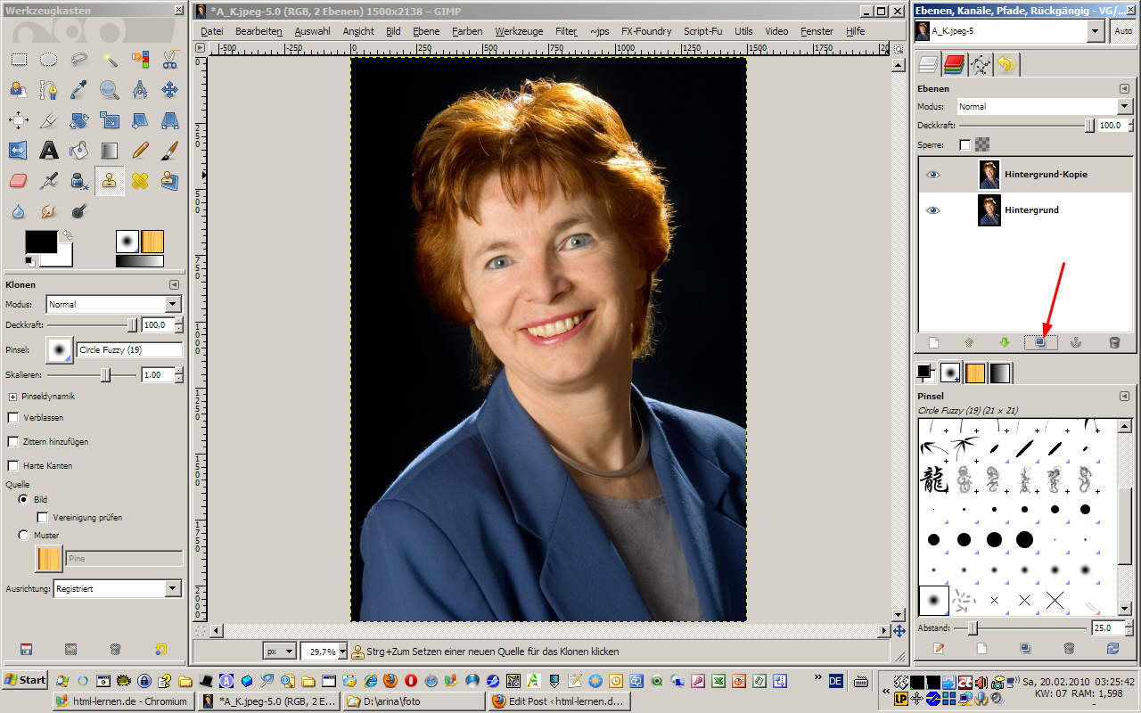Expand the Pinseldynamik section

(x=12, y=396)
